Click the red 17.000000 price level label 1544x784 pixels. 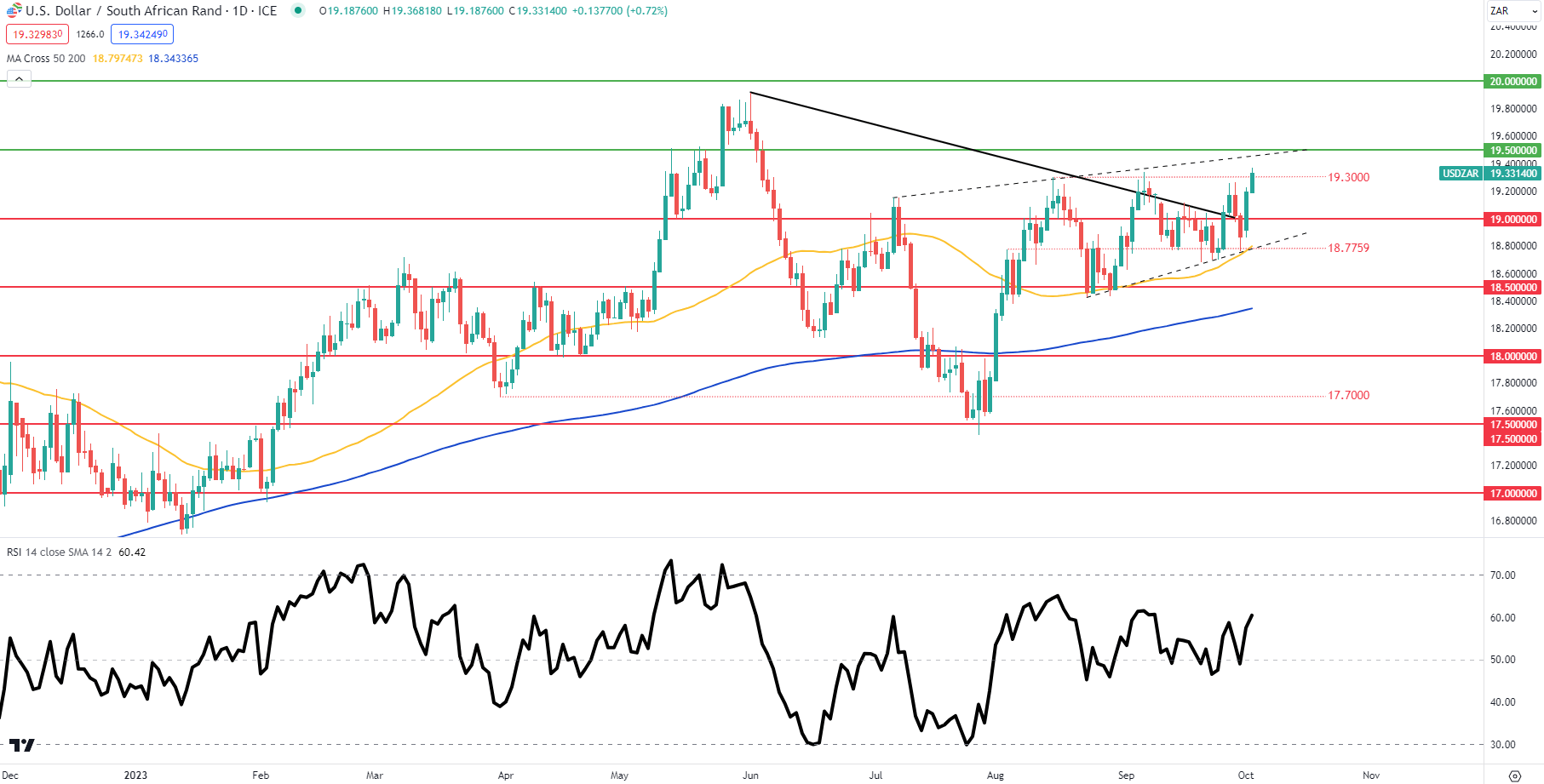coord(1512,494)
